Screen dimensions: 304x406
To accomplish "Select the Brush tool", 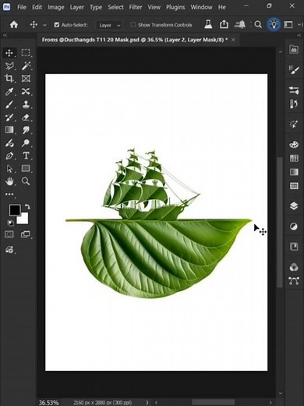I will tap(9, 105).
